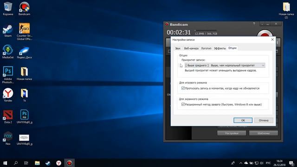Open the Приоритет записи dropdown
Viewport: 297px width, 167px height.
coord(225,65)
